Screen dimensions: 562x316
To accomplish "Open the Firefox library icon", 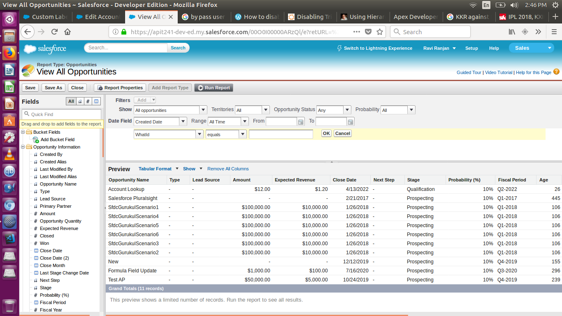I will pyautogui.click(x=512, y=32).
